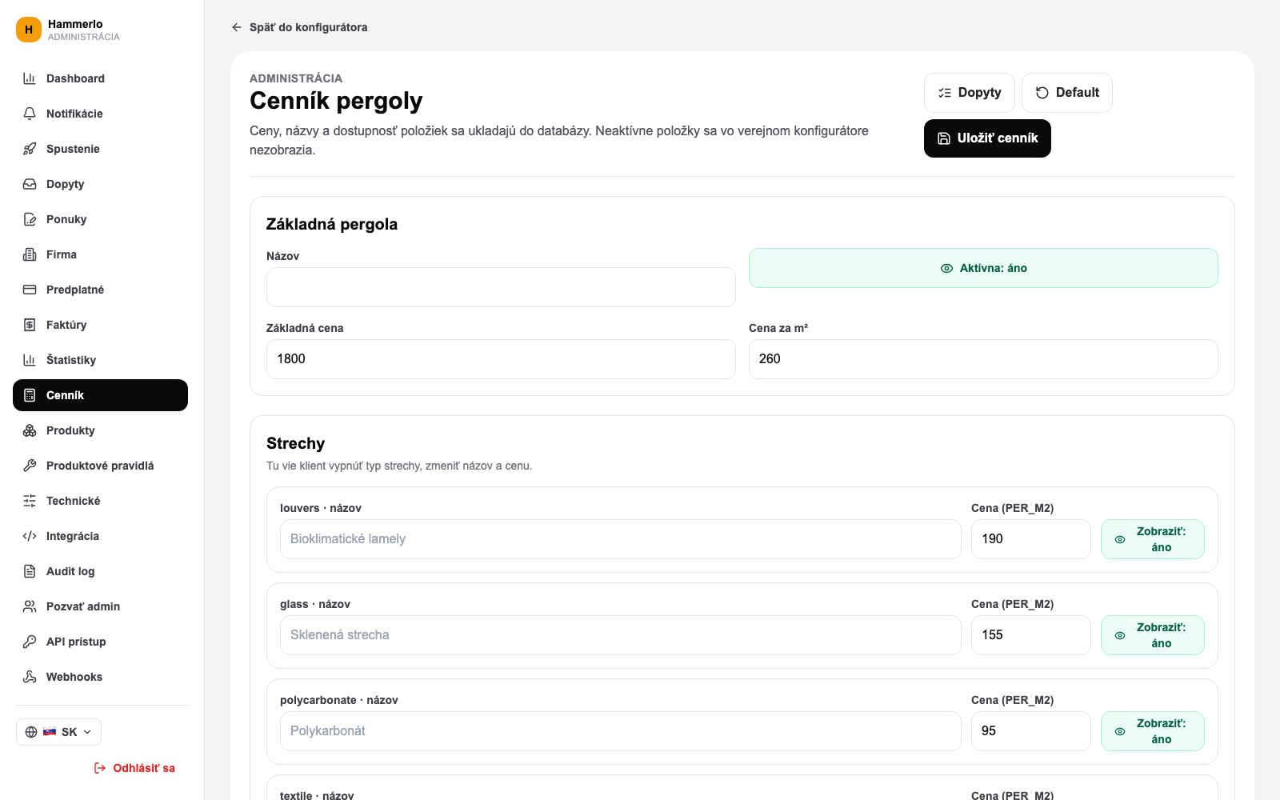Open Produktové pravidlá page
Image resolution: width=1280 pixels, height=800 pixels.
[x=100, y=466]
